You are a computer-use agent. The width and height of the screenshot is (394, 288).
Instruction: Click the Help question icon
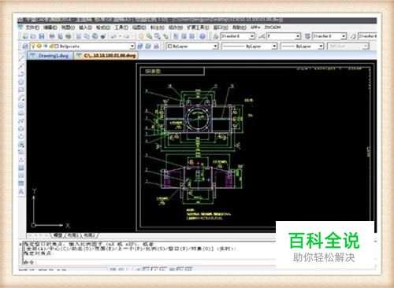[203, 36]
